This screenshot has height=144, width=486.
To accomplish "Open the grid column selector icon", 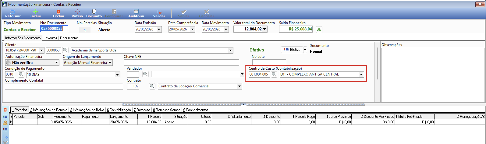I will point(11,116).
